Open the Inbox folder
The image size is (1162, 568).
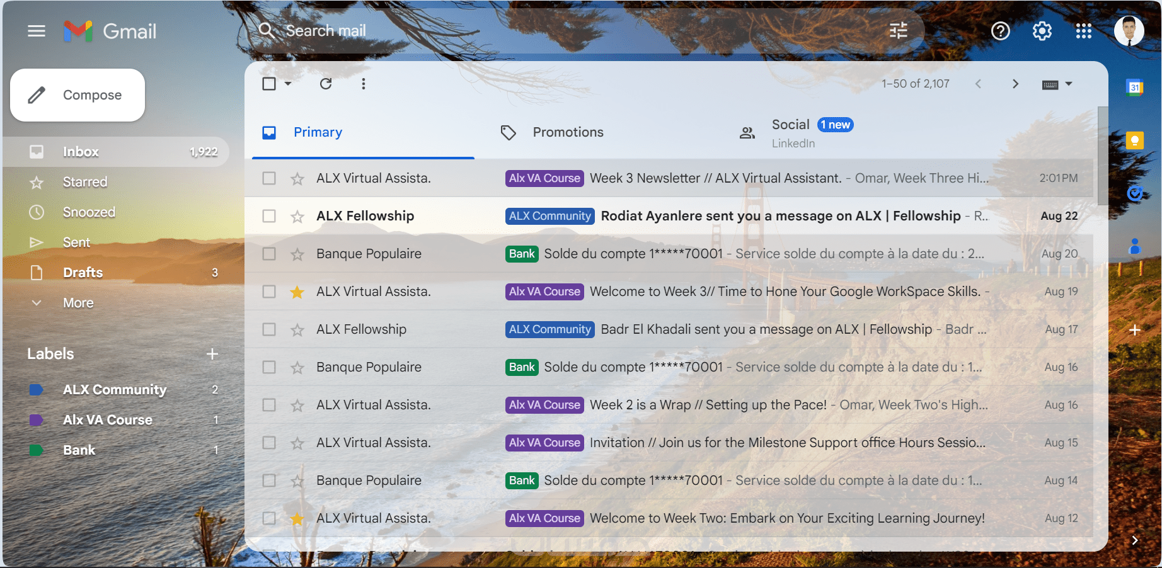click(117, 152)
